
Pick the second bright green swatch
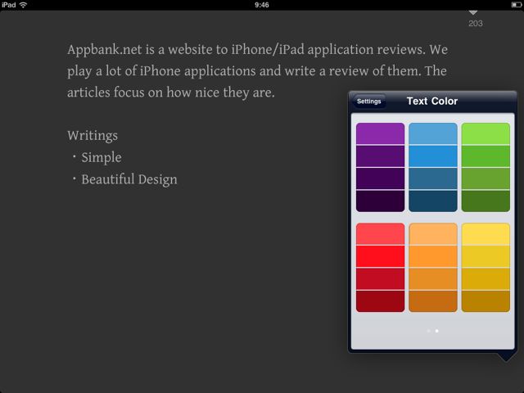tap(486, 156)
